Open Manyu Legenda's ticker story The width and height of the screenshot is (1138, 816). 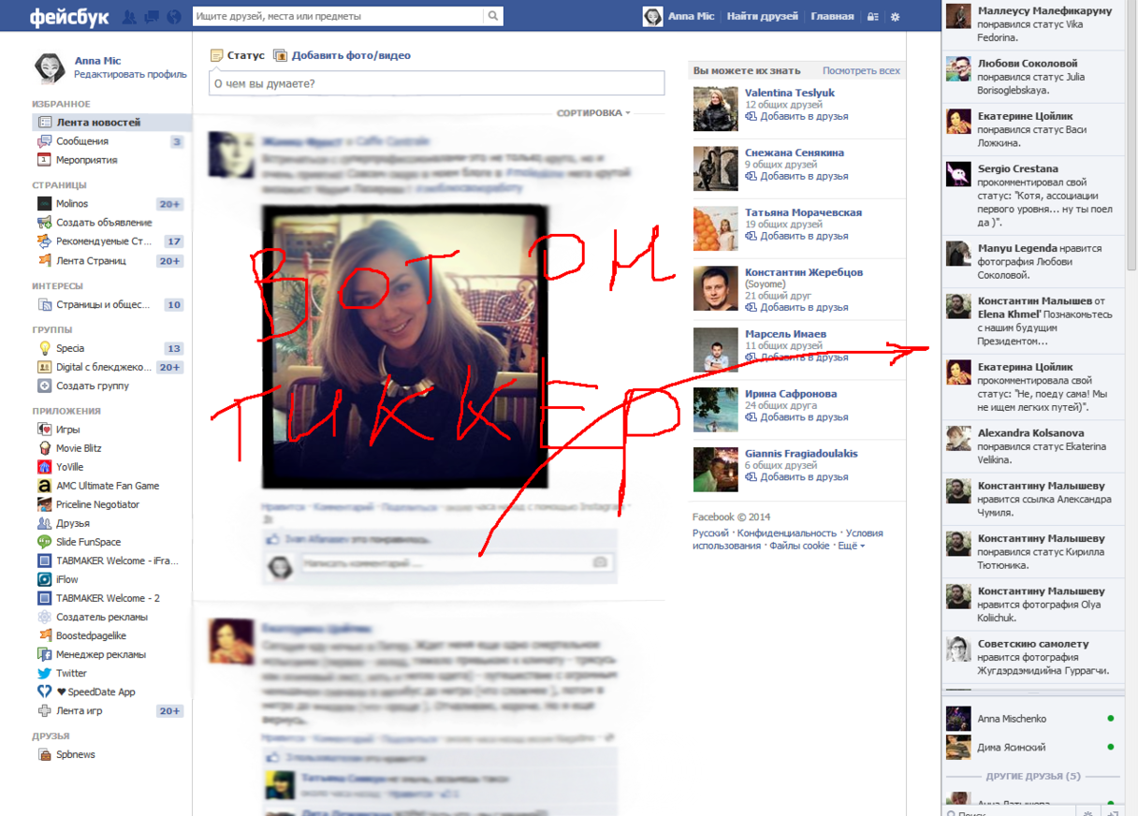pyautogui.click(x=1032, y=262)
